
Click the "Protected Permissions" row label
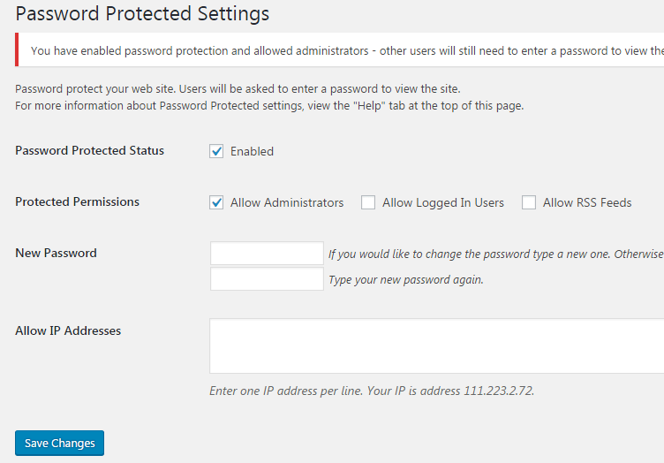click(x=77, y=201)
